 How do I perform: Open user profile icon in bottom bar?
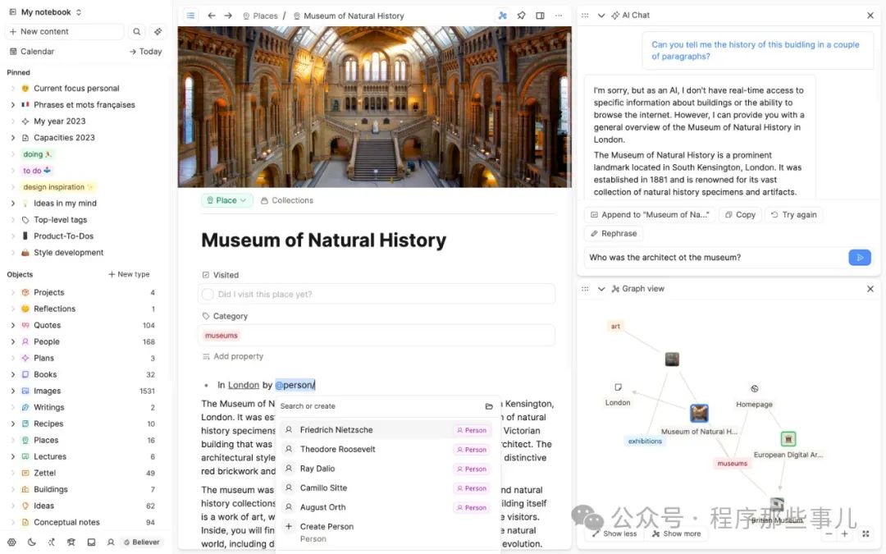pos(111,543)
